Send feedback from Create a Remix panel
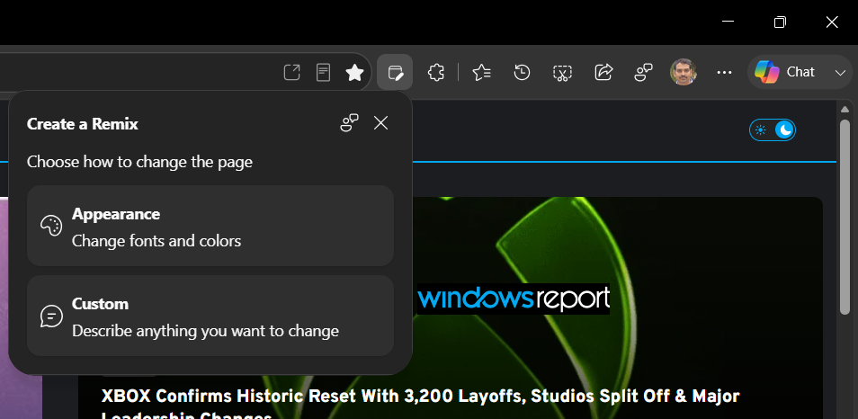The height and width of the screenshot is (419, 858). coord(349,123)
